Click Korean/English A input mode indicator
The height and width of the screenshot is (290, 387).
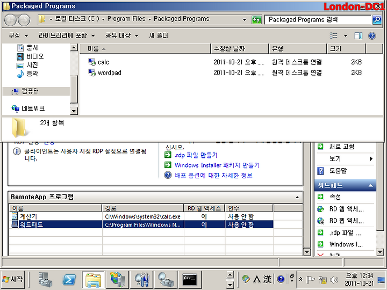257,279
